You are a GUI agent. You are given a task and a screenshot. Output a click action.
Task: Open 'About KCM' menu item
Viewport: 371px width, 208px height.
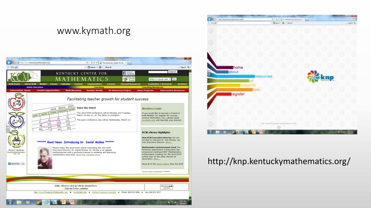(30, 84)
